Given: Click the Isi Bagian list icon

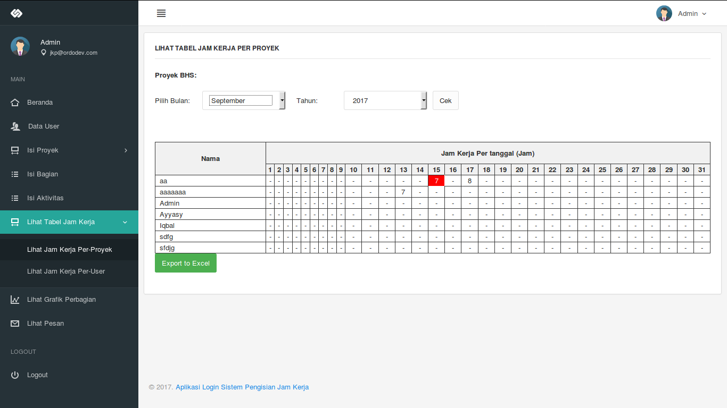Looking at the screenshot, I should coord(15,174).
